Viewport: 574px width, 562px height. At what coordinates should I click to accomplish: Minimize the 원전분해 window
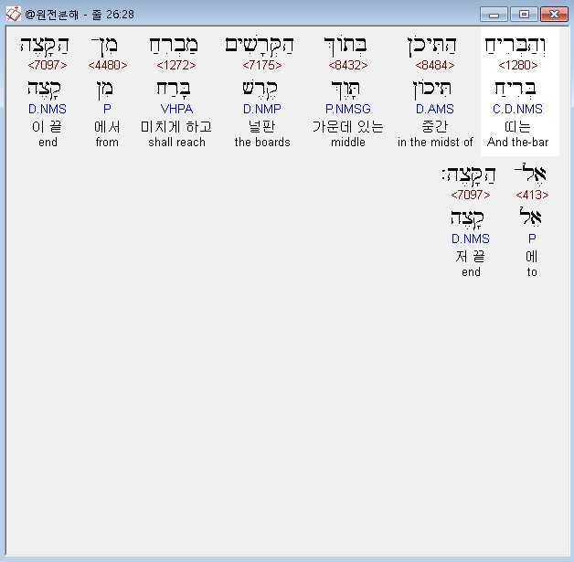point(494,15)
